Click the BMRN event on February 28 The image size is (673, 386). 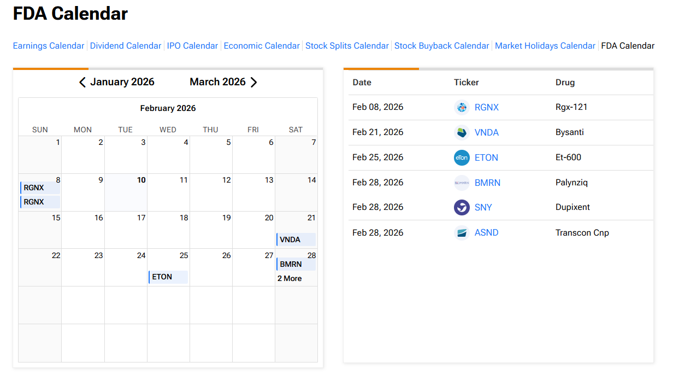[x=296, y=264]
